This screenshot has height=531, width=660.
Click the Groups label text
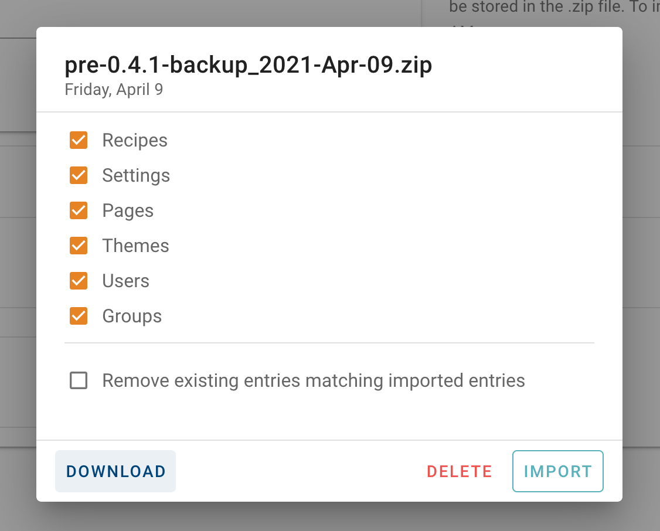click(132, 316)
